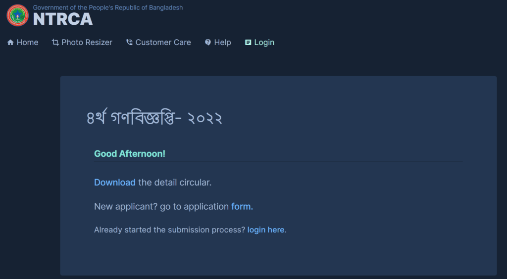This screenshot has height=279, width=507.
Task: Click the house icon beside Home
Action: [x=10, y=43]
